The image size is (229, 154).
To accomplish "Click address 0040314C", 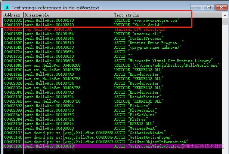I will click(13, 137).
